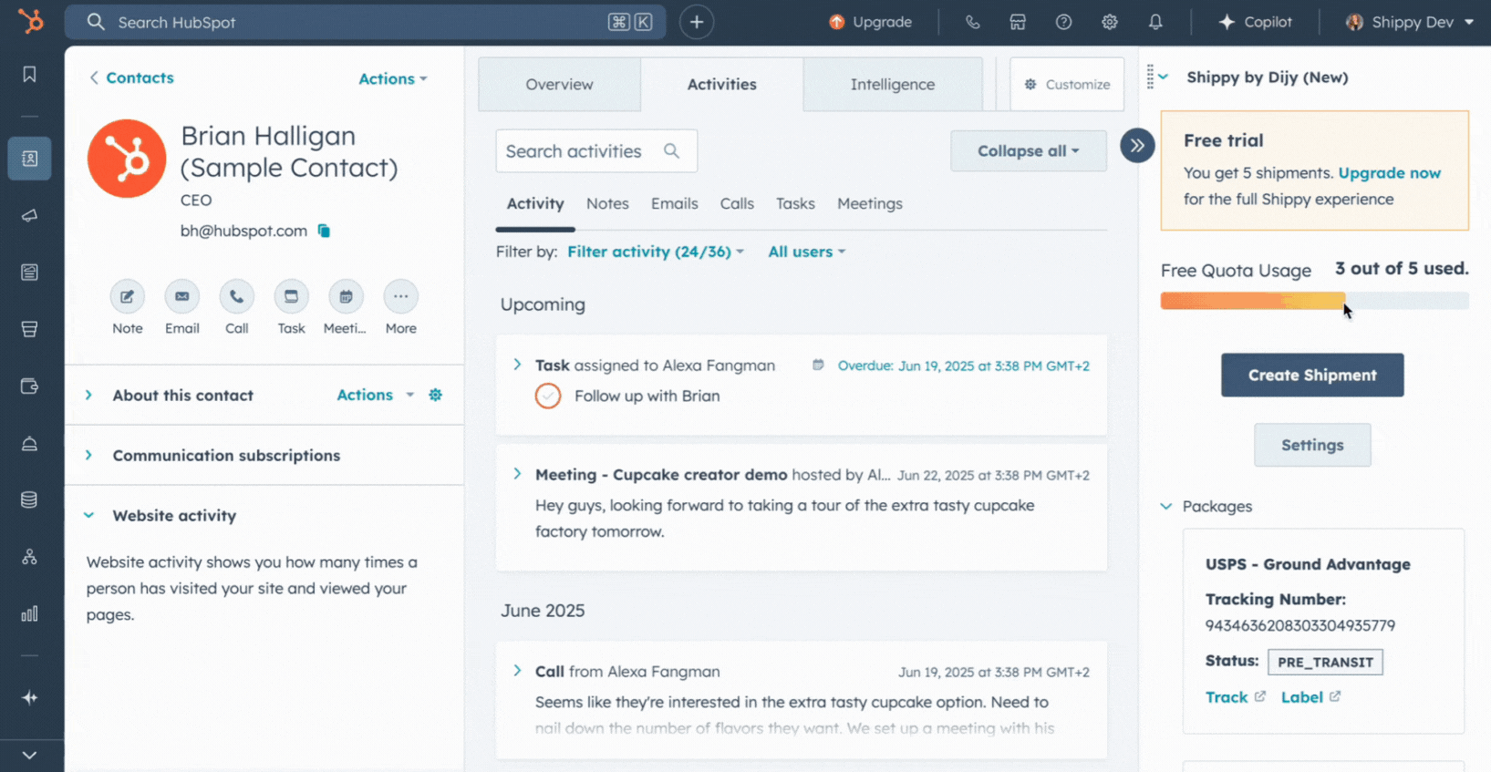The image size is (1491, 772).
Task: Open the Contacts CRM icon in the sidebar
Action: tap(29, 159)
